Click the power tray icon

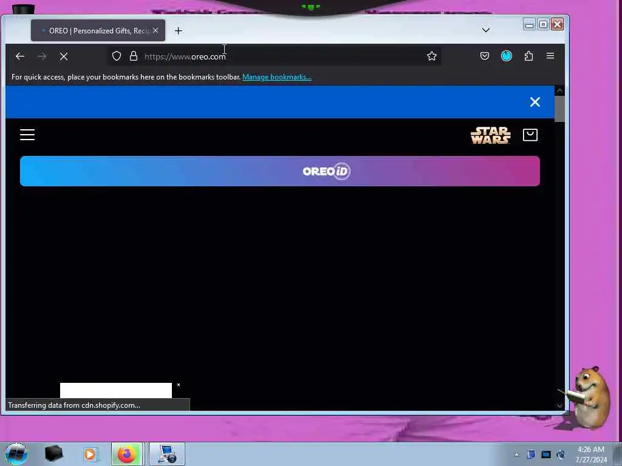click(x=561, y=454)
